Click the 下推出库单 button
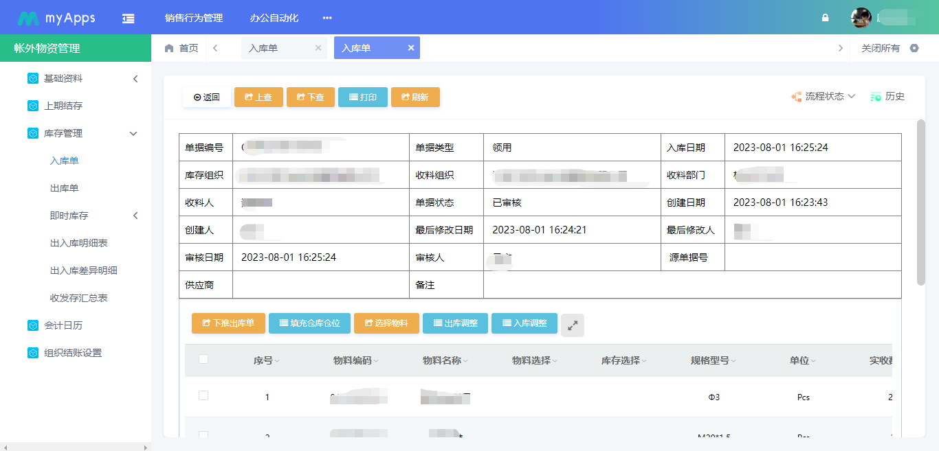Image resolution: width=939 pixels, height=451 pixels. coord(228,323)
